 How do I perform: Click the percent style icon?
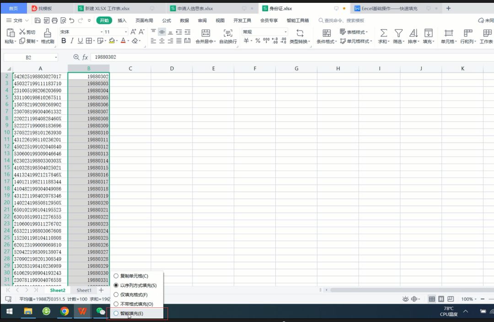tap(258, 41)
